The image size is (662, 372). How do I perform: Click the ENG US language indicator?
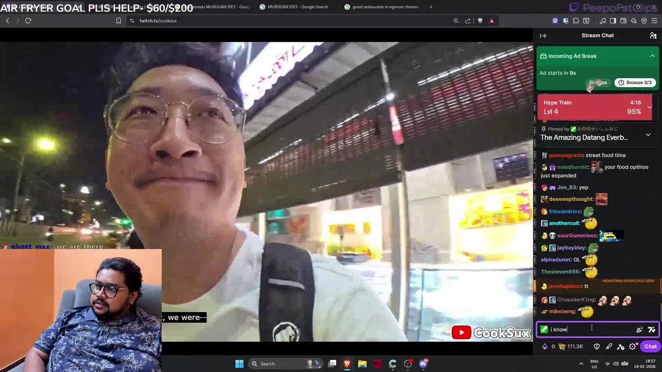595,364
